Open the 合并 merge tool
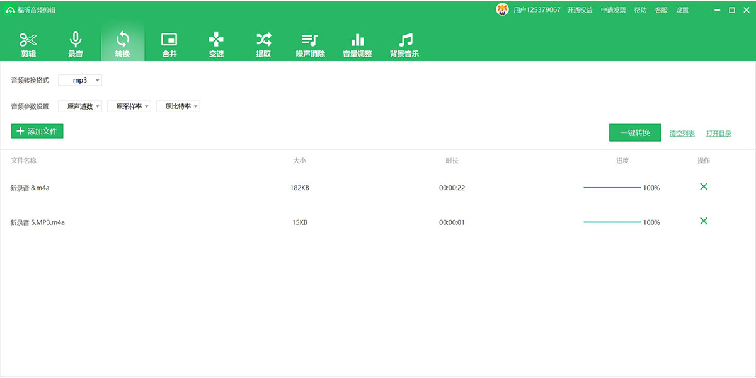 (x=169, y=44)
